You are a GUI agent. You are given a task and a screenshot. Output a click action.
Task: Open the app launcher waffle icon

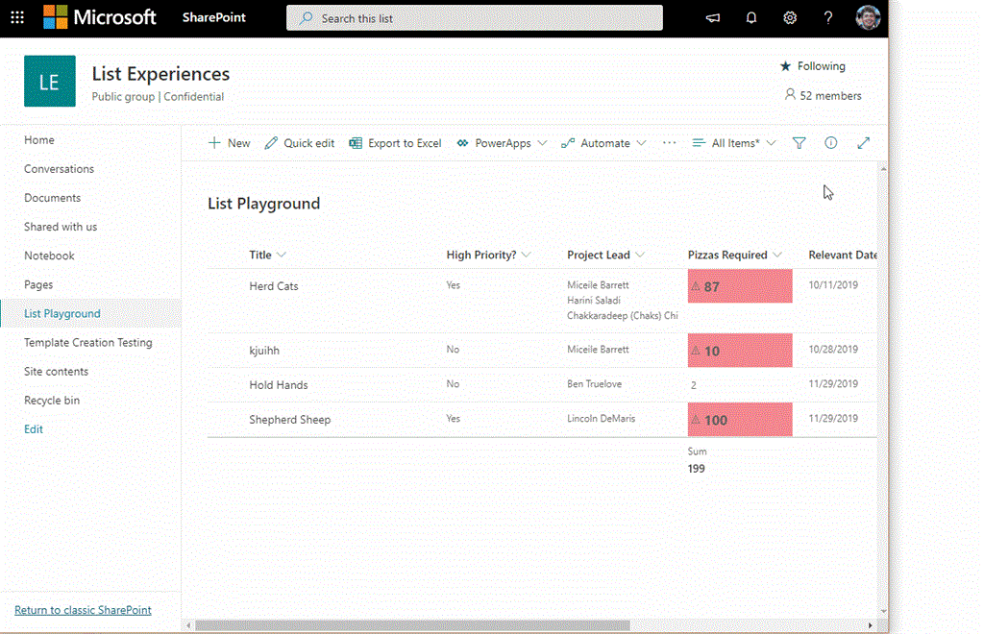tap(17, 17)
